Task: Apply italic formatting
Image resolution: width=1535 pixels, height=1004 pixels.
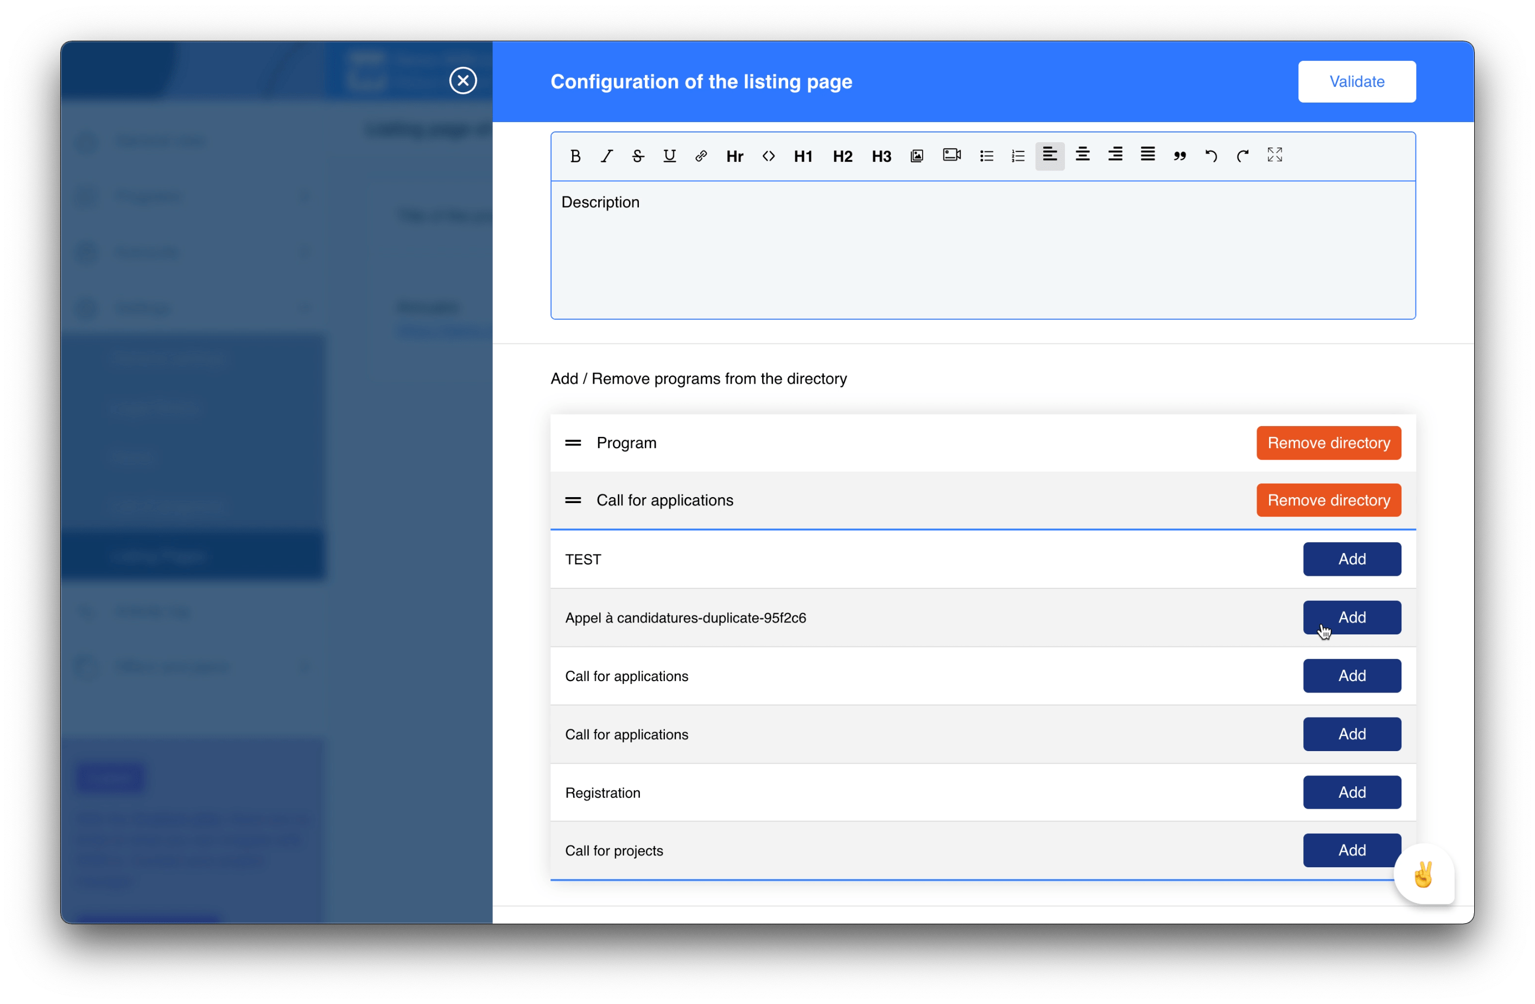Action: click(x=606, y=156)
